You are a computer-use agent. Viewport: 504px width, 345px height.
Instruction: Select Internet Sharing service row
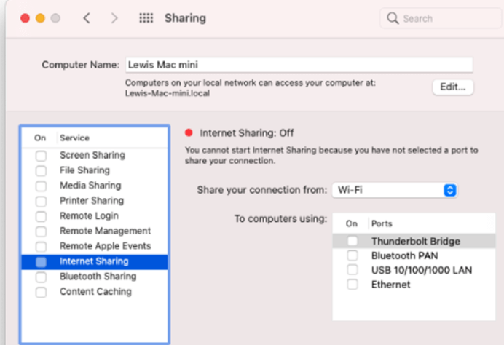[95, 261]
